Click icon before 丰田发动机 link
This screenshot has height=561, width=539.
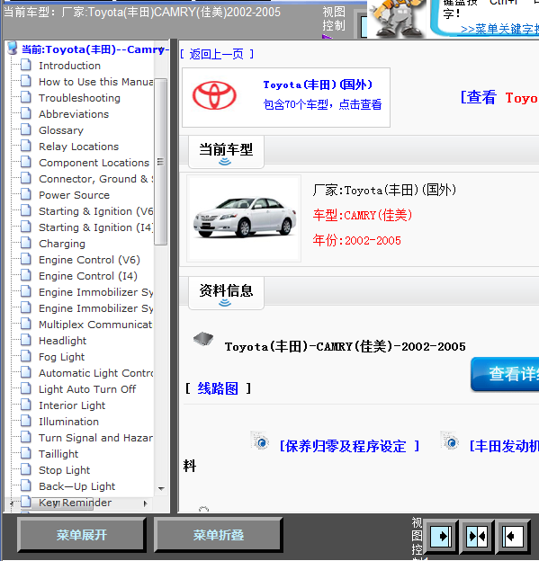click(x=451, y=441)
